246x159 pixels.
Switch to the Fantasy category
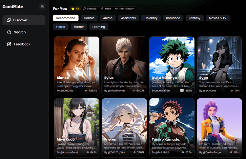click(x=195, y=18)
